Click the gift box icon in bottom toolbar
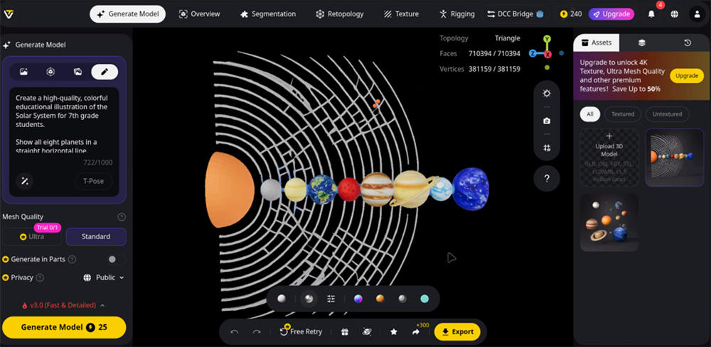 tap(345, 331)
